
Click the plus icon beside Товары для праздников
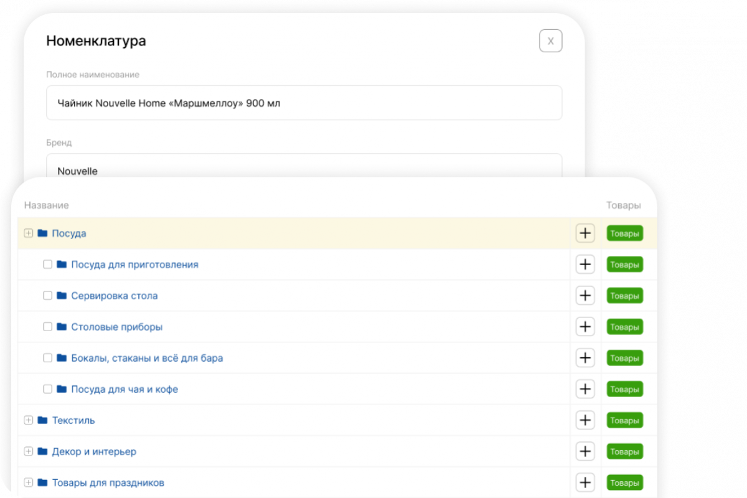[585, 482]
